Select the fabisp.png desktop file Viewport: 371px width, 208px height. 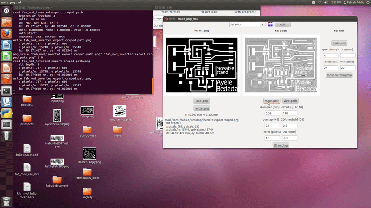pos(87,110)
